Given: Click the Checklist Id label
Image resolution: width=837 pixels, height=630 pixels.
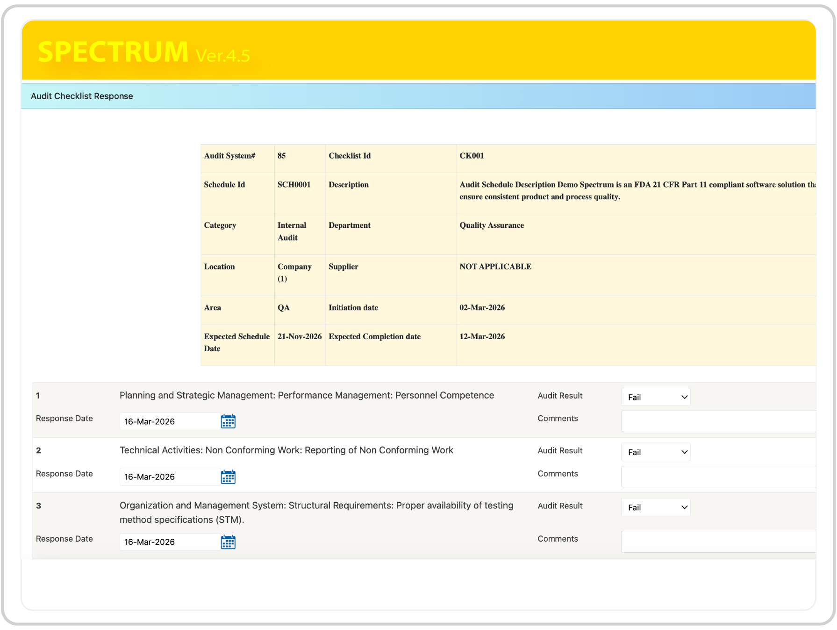Looking at the screenshot, I should 350,156.
